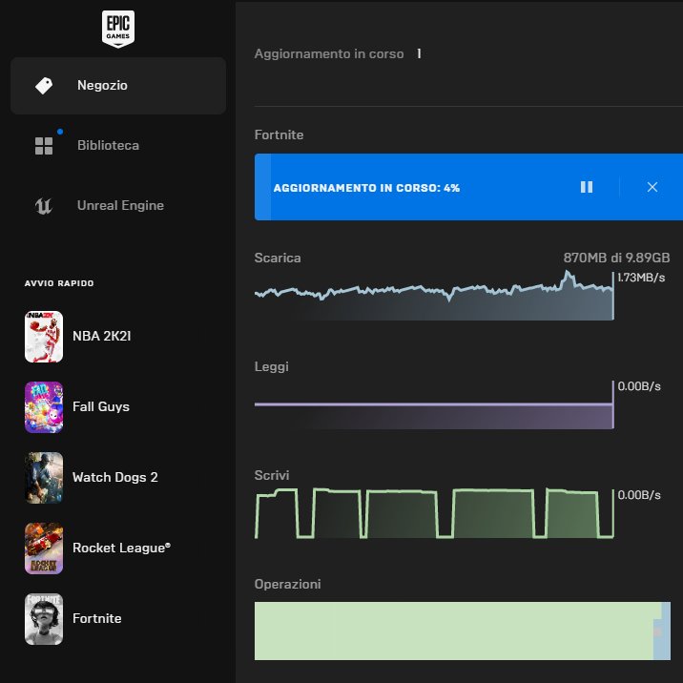Open the Negozio store page
The width and height of the screenshot is (683, 683).
coord(118,86)
